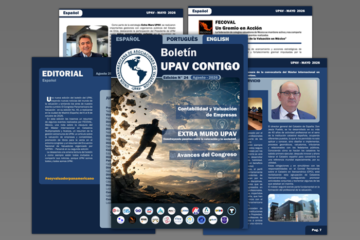Click the bar chart icon on the cover
Image resolution: width=360 pixels, height=240 pixels.
202,164
